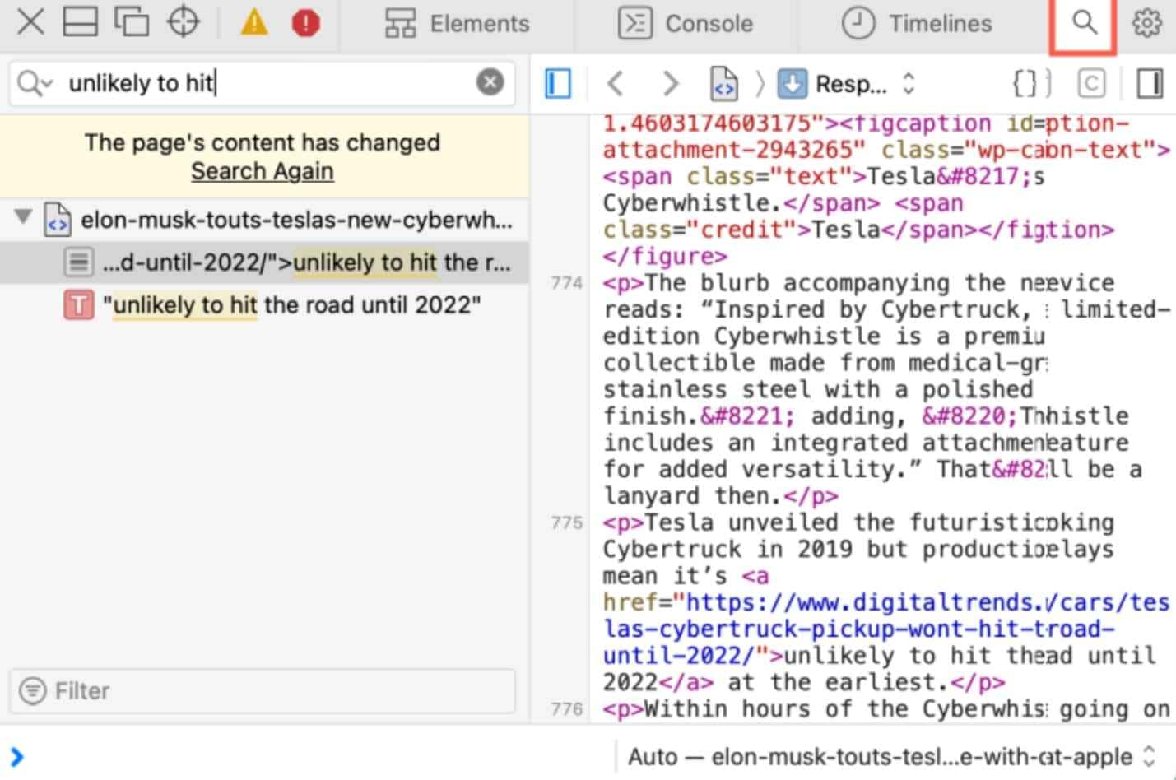The height and width of the screenshot is (780, 1176).
Task: Switch to the Console tab
Action: pos(686,24)
